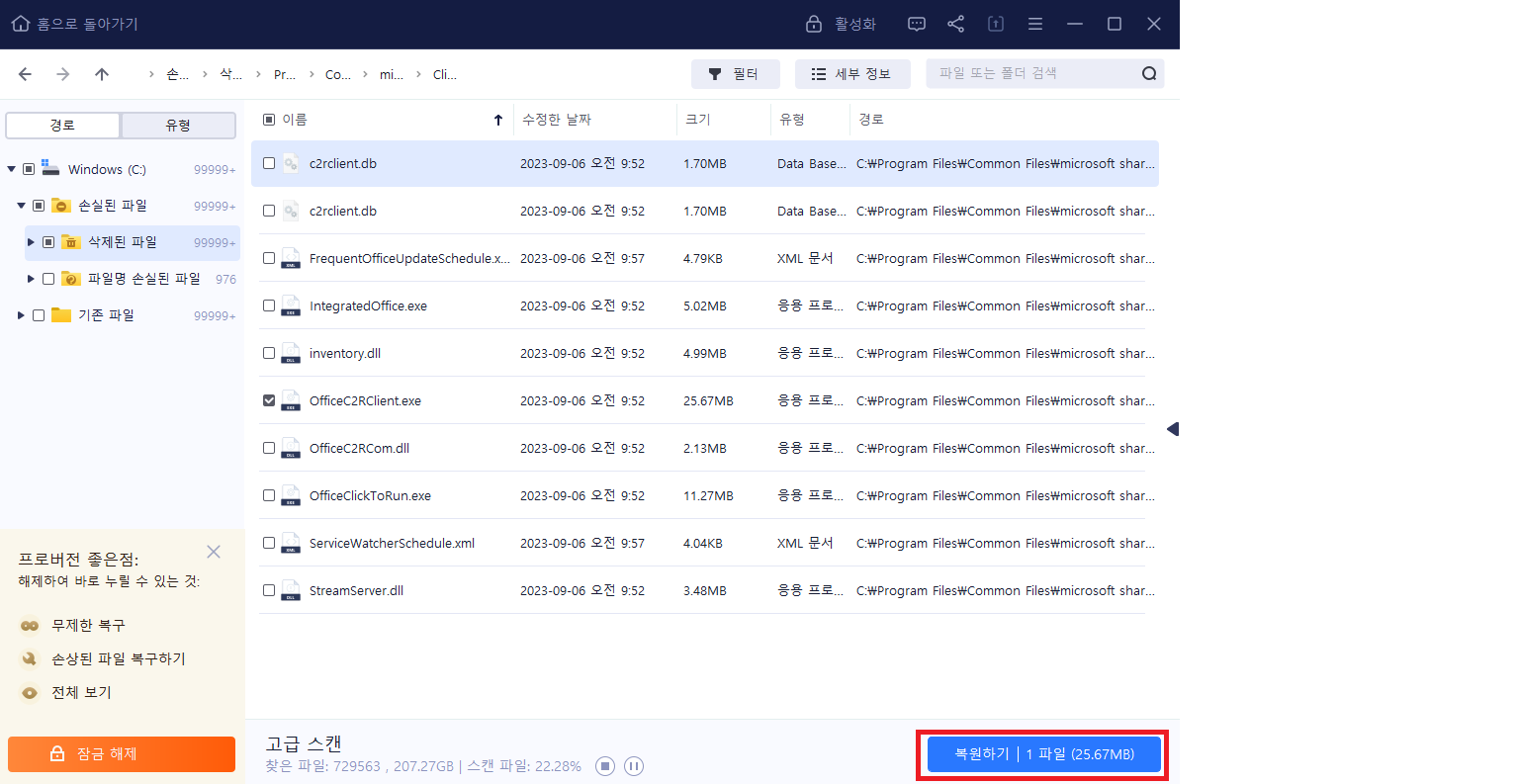The height and width of the screenshot is (784, 1518).
Task: Click the 복원하기 restore button
Action: click(1041, 754)
